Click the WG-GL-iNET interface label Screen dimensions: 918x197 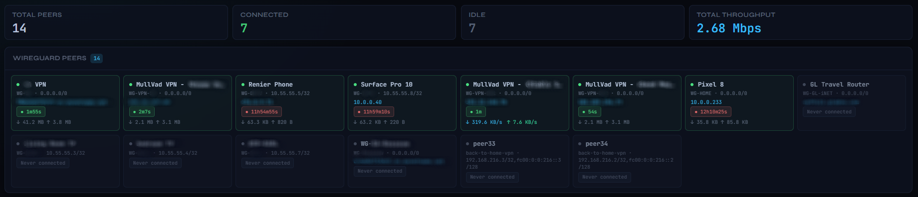[818, 94]
